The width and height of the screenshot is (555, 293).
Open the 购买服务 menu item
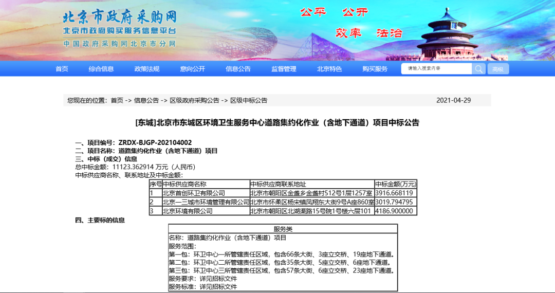(x=375, y=69)
